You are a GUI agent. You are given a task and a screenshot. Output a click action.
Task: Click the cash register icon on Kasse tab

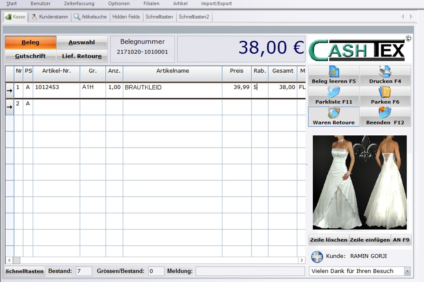pyautogui.click(x=8, y=17)
